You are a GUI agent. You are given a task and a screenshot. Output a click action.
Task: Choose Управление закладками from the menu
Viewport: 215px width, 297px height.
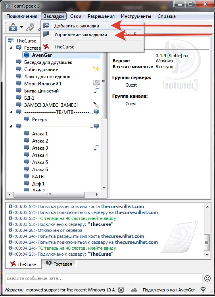pyautogui.click(x=92, y=35)
